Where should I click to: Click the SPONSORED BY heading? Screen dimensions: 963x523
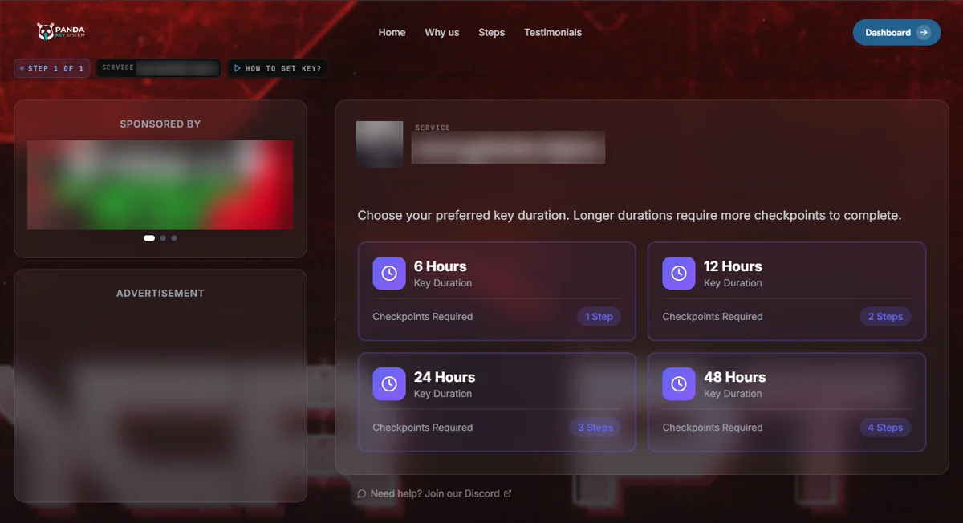click(x=160, y=124)
